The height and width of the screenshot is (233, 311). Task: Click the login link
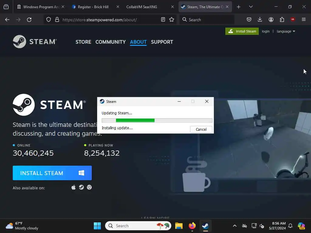click(x=265, y=31)
